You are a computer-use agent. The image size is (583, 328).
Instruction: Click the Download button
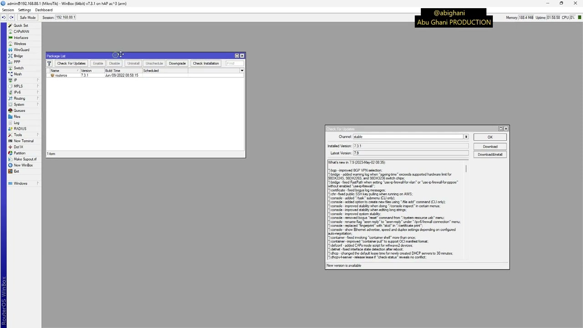(490, 147)
